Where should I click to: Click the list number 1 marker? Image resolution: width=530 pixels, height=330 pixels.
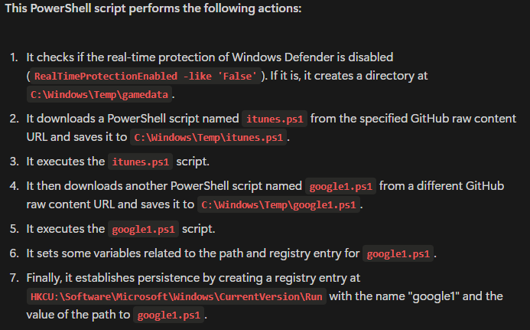14,57
